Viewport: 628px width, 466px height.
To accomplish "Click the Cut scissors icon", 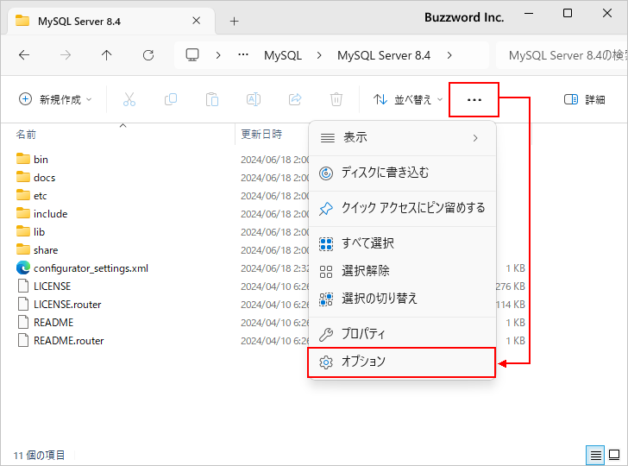I will coord(129,99).
